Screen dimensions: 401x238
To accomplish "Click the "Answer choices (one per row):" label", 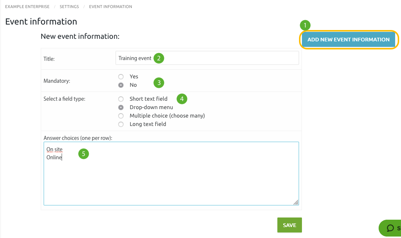I will 78,138.
